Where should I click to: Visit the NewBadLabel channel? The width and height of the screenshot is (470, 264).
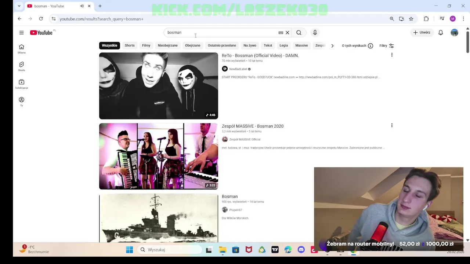tap(238, 69)
